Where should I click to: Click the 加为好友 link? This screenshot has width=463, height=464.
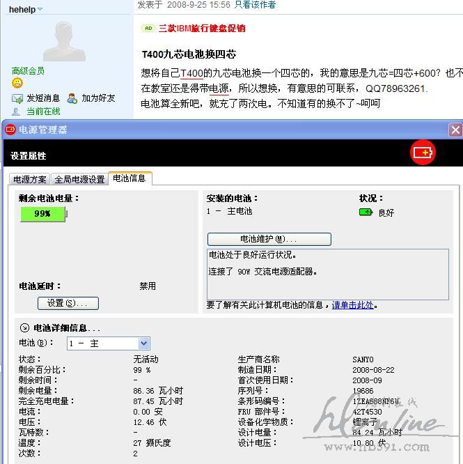click(x=98, y=98)
